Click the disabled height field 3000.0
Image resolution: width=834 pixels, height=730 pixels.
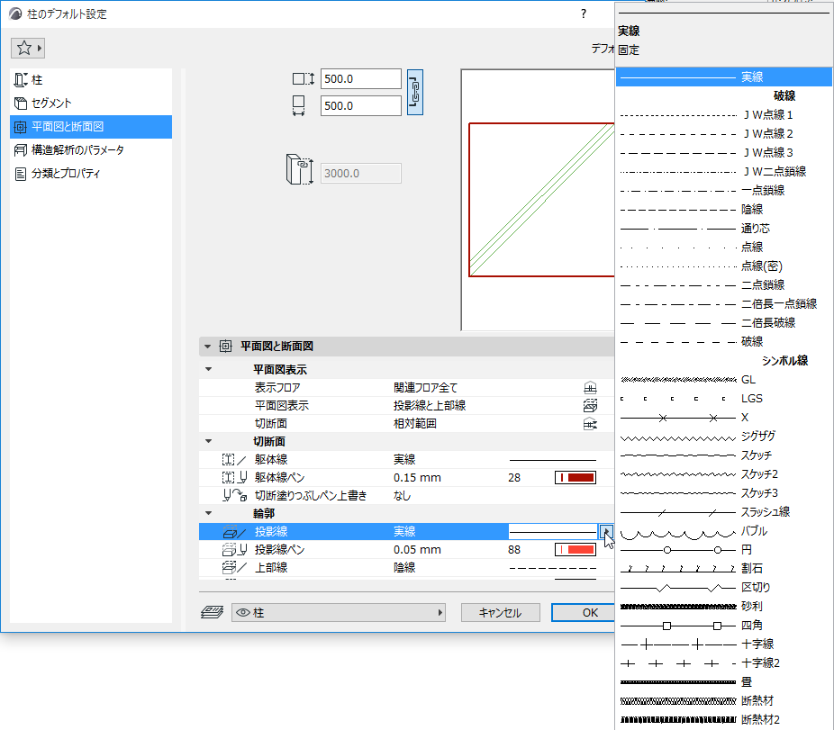360,174
